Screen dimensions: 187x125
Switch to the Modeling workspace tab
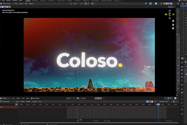[x=35, y=1]
